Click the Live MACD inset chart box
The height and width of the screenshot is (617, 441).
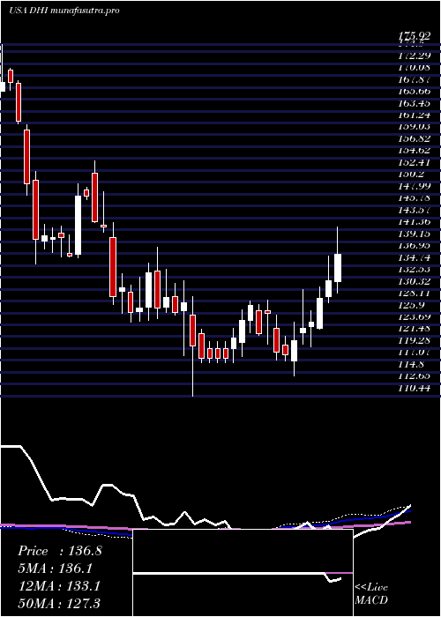(x=243, y=573)
